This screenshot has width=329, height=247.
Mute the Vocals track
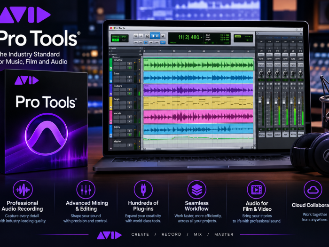tap(129, 121)
